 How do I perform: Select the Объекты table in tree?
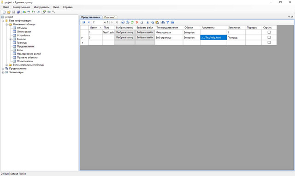22,28
